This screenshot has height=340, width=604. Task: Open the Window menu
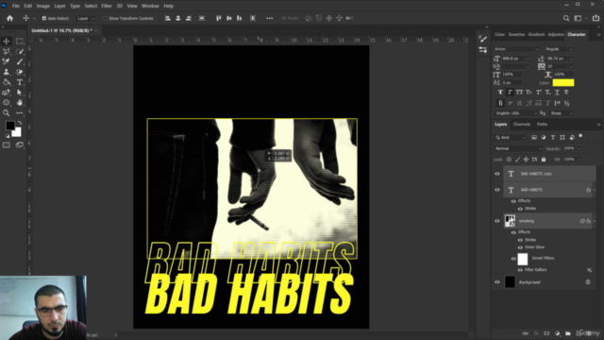tap(150, 6)
